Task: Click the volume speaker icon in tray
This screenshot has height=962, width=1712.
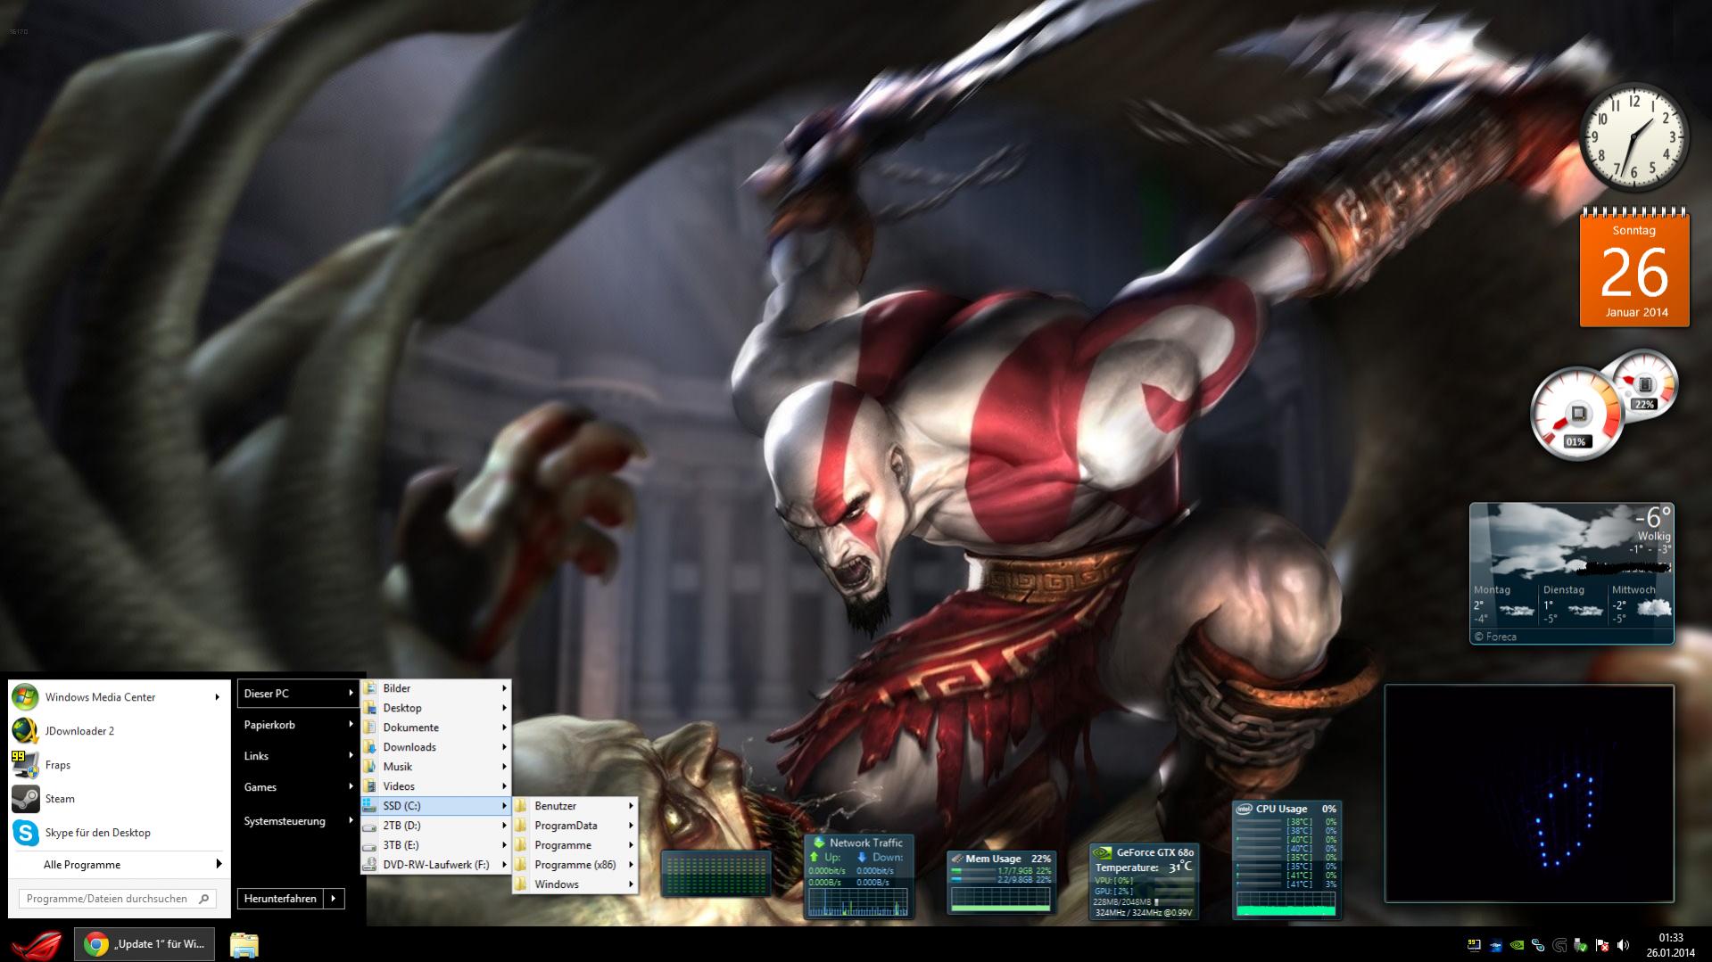Action: click(x=1624, y=945)
